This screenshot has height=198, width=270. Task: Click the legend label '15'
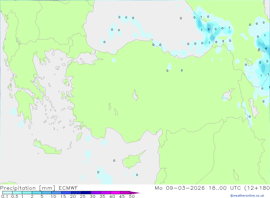(x=63, y=196)
